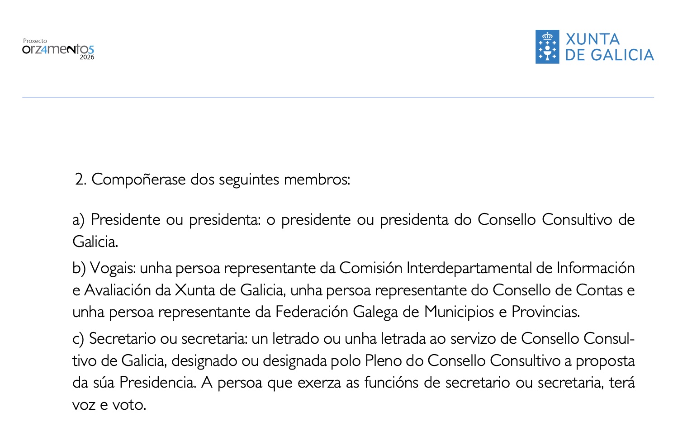The height and width of the screenshot is (422, 673).
Task: Click the "c)" item marker for Secretario
Action: tap(78, 339)
